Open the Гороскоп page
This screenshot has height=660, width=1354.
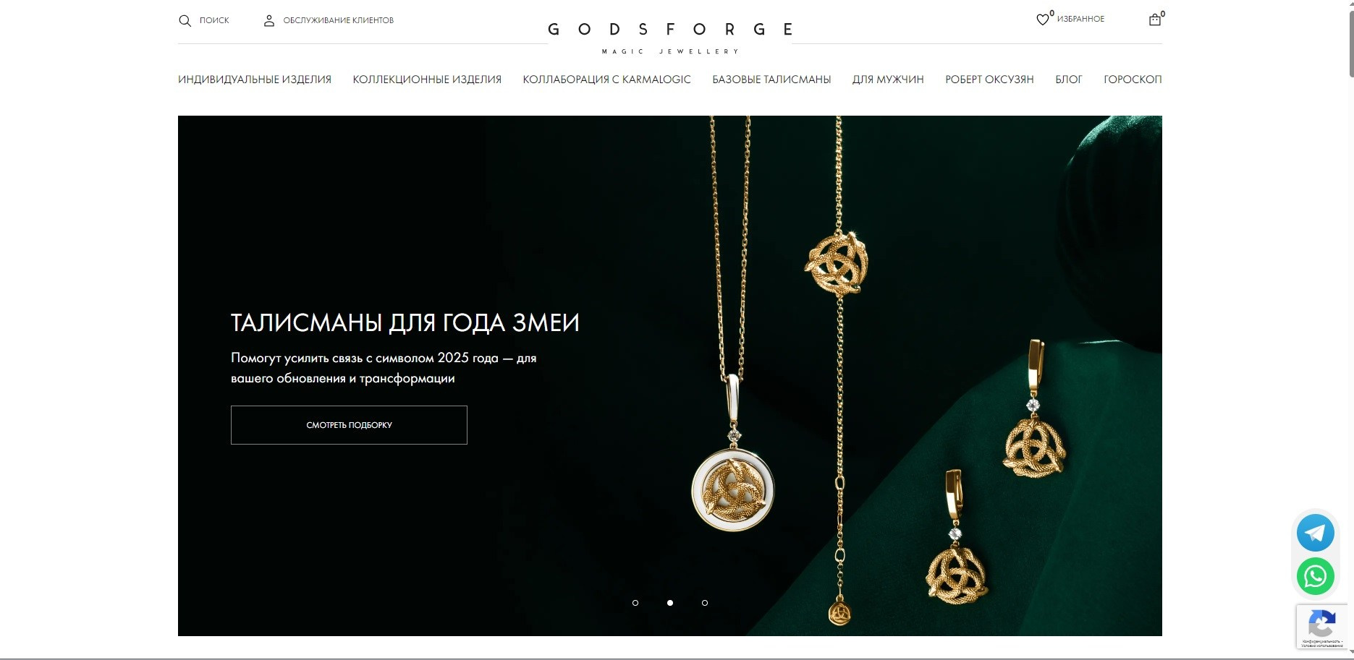pyautogui.click(x=1133, y=80)
